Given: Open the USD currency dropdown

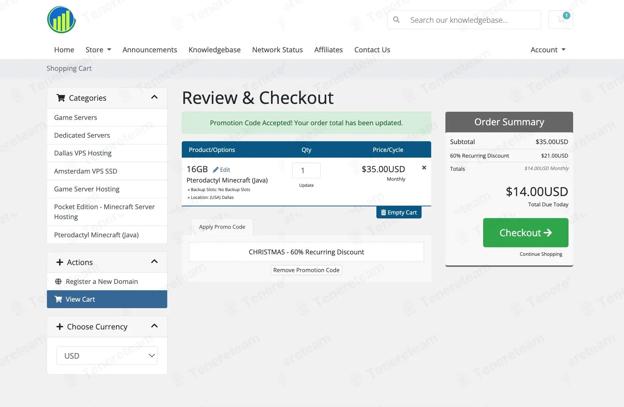Looking at the screenshot, I should pos(107,356).
